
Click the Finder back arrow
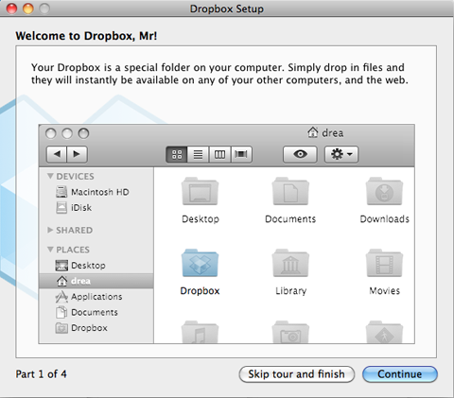tap(57, 154)
